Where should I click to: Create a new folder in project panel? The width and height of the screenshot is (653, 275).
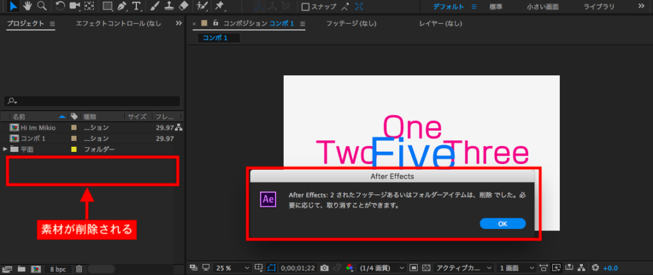pos(22,269)
